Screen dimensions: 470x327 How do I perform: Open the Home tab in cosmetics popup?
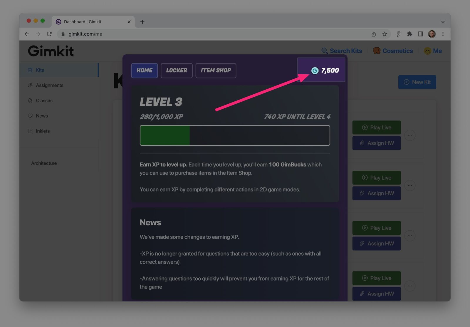(144, 71)
